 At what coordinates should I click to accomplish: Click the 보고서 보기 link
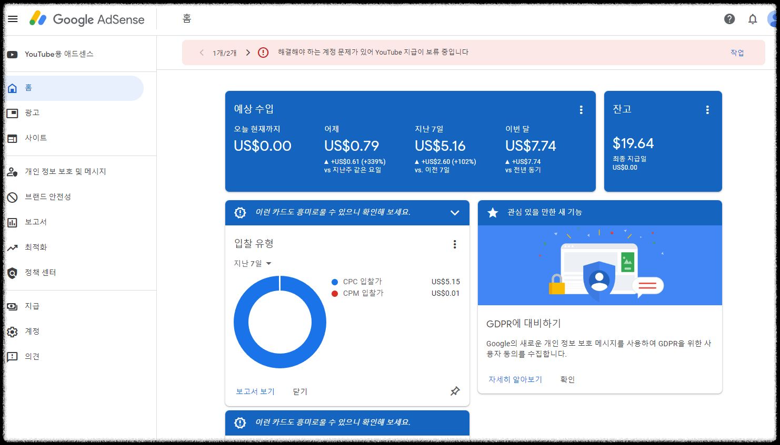[x=255, y=391]
